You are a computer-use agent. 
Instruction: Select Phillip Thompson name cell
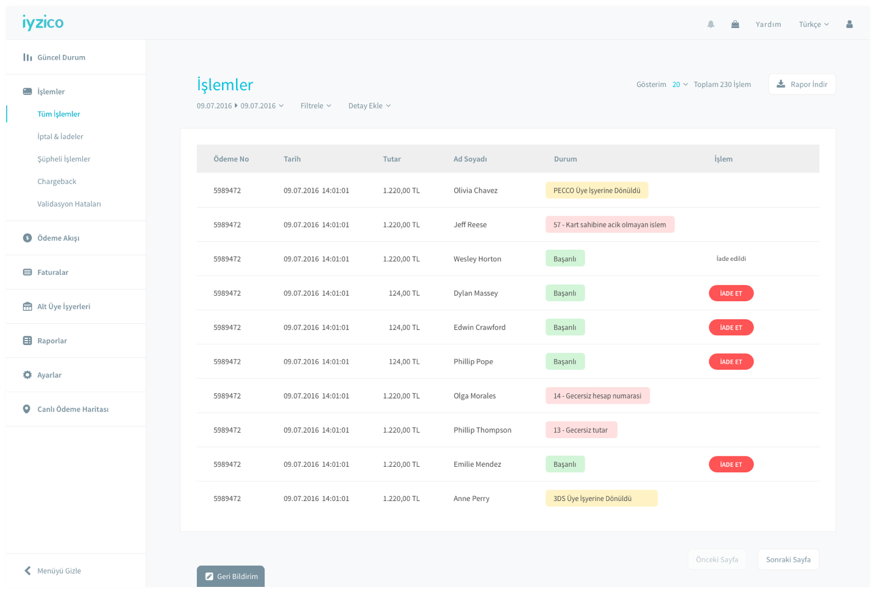[482, 430]
